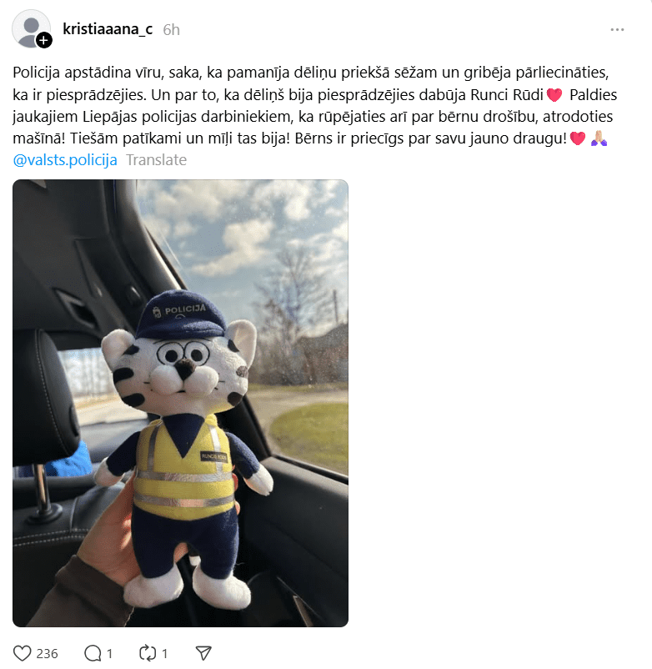Click the praying hands emoji
The width and height of the screenshot is (652, 669).
pos(599,138)
